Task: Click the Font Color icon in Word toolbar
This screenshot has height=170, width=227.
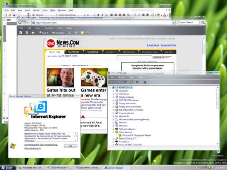Action: (x=164, y=15)
